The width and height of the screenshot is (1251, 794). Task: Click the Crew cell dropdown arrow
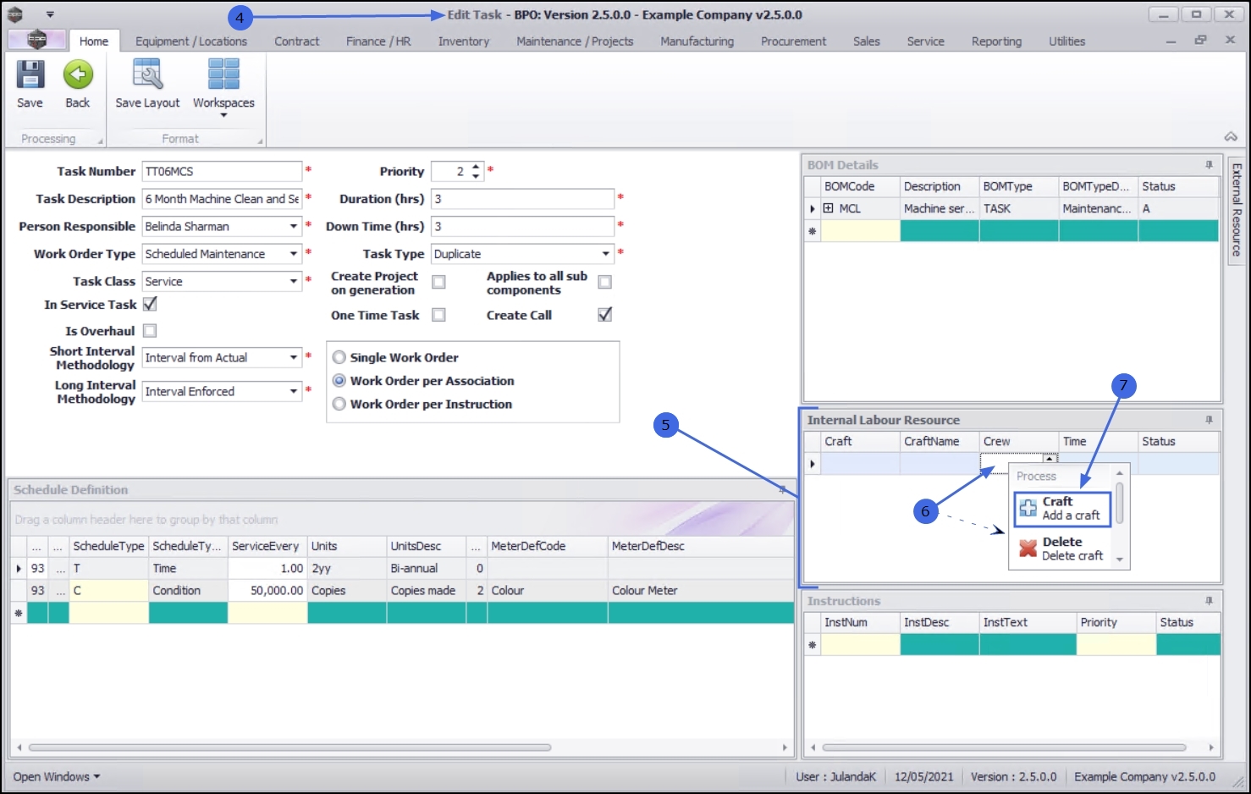point(1050,458)
